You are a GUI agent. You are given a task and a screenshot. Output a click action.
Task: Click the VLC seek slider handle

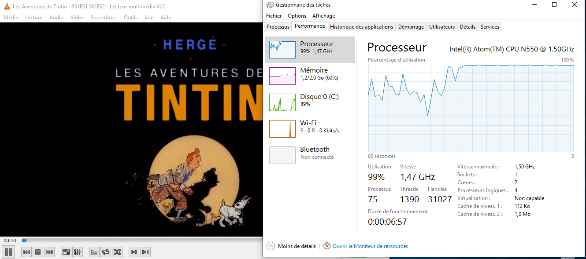24,241
